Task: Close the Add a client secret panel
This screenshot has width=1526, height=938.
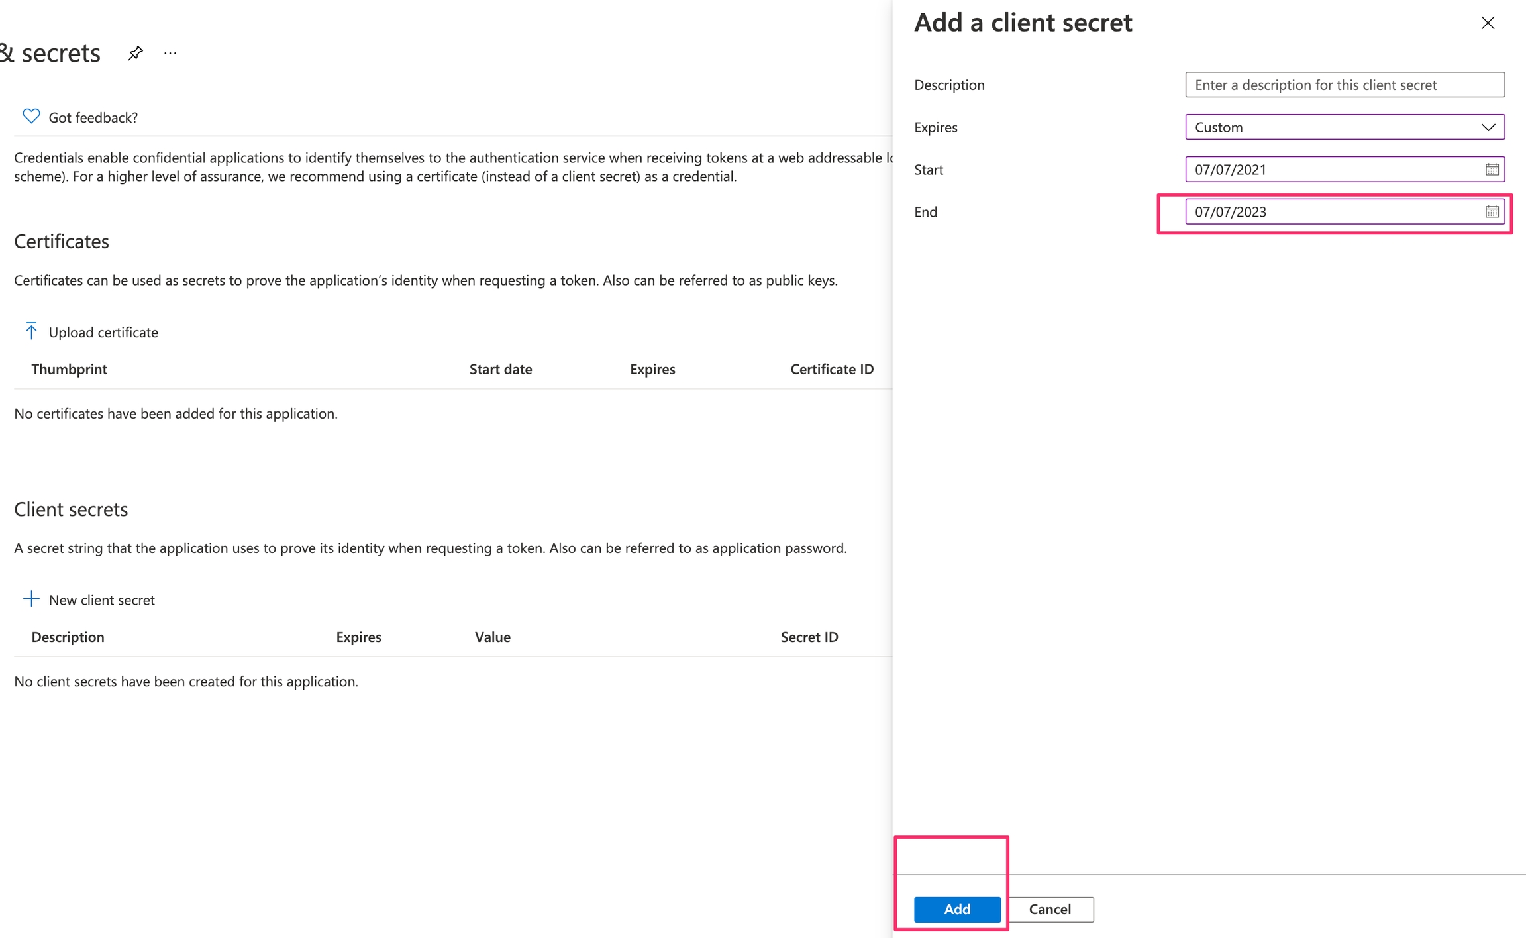Action: pyautogui.click(x=1488, y=23)
